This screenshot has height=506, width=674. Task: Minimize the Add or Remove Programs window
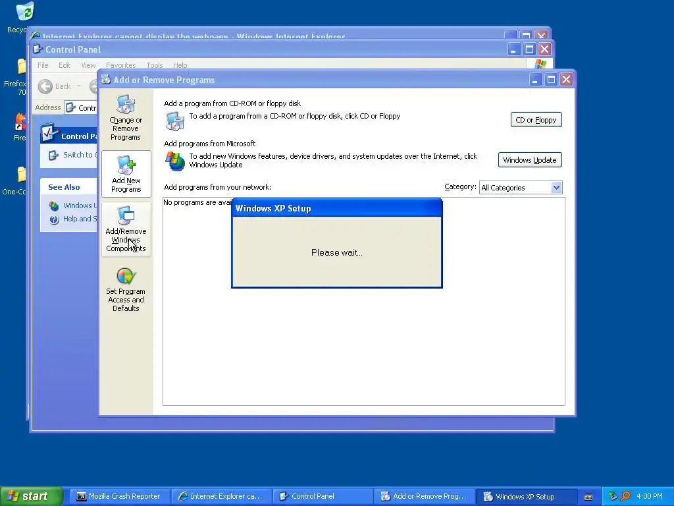(x=536, y=80)
